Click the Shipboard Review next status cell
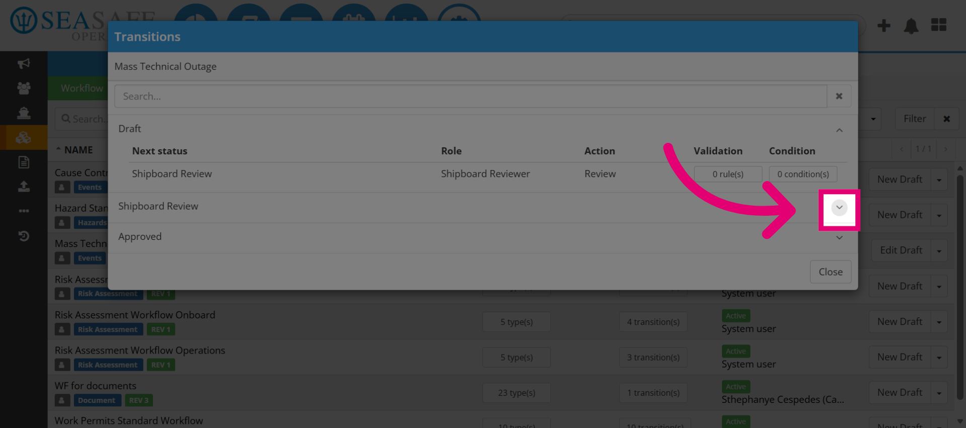966x428 pixels. (172, 174)
